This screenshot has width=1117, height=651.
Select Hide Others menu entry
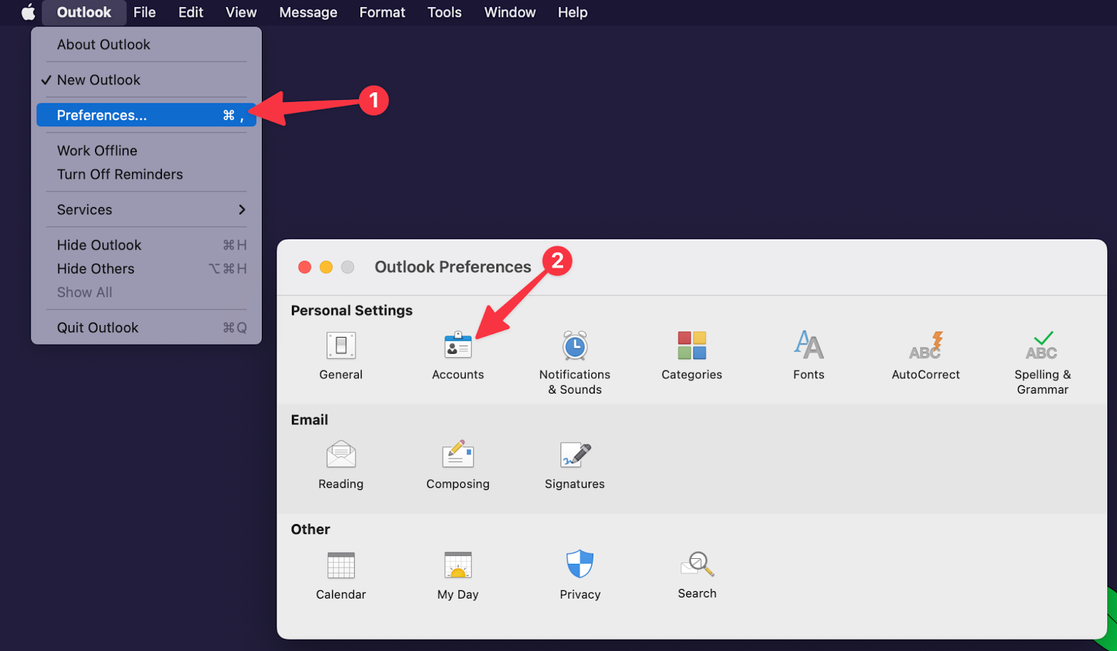pyautogui.click(x=147, y=269)
